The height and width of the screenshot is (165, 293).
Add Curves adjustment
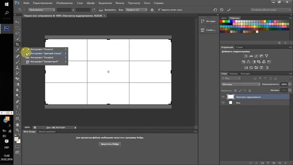tap(256, 56)
